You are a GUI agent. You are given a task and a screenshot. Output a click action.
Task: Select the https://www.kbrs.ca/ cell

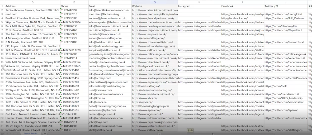coord(155,98)
